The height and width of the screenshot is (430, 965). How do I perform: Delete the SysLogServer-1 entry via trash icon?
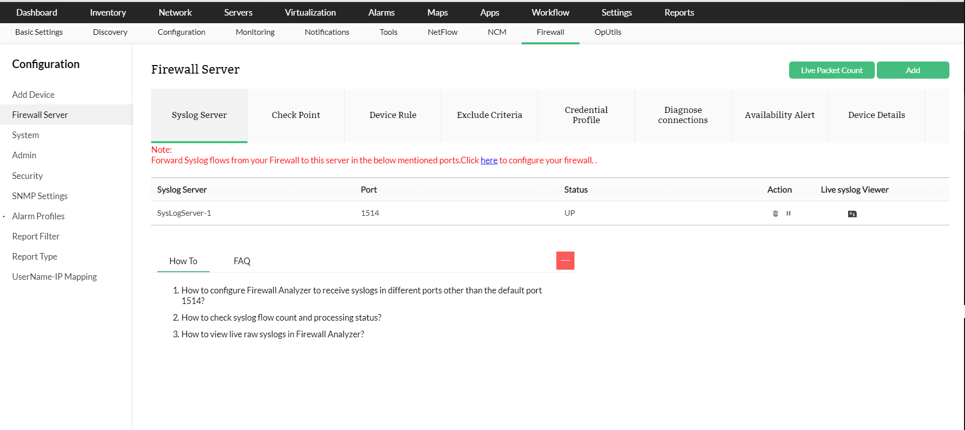776,214
